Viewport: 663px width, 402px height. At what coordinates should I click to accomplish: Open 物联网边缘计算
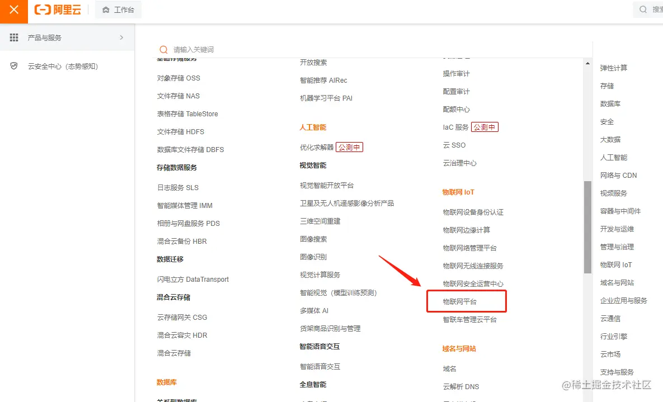pyautogui.click(x=467, y=230)
